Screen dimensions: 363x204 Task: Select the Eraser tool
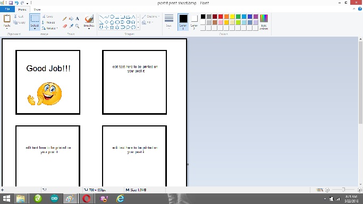point(65,26)
